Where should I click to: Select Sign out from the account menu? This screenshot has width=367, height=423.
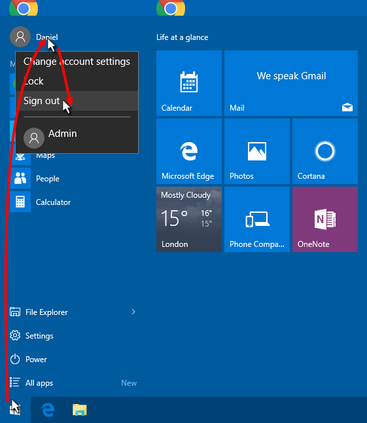pos(77,101)
